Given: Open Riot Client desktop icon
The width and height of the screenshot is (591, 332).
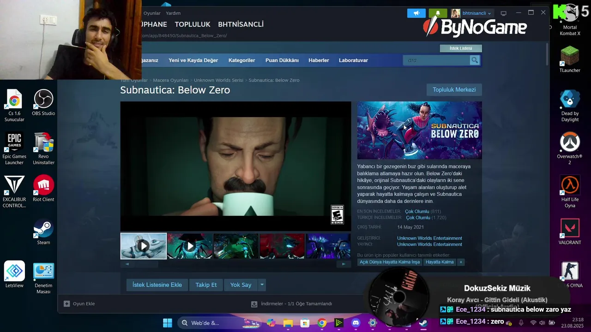Looking at the screenshot, I should pyautogui.click(x=43, y=189).
